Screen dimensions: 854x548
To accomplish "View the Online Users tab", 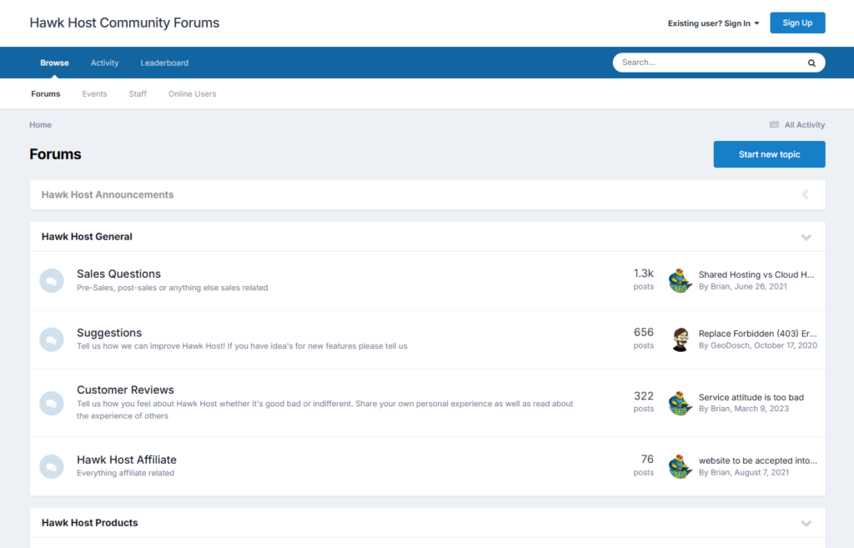I will point(192,93).
